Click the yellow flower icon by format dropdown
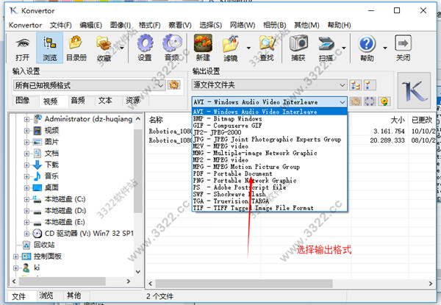 click(384, 101)
